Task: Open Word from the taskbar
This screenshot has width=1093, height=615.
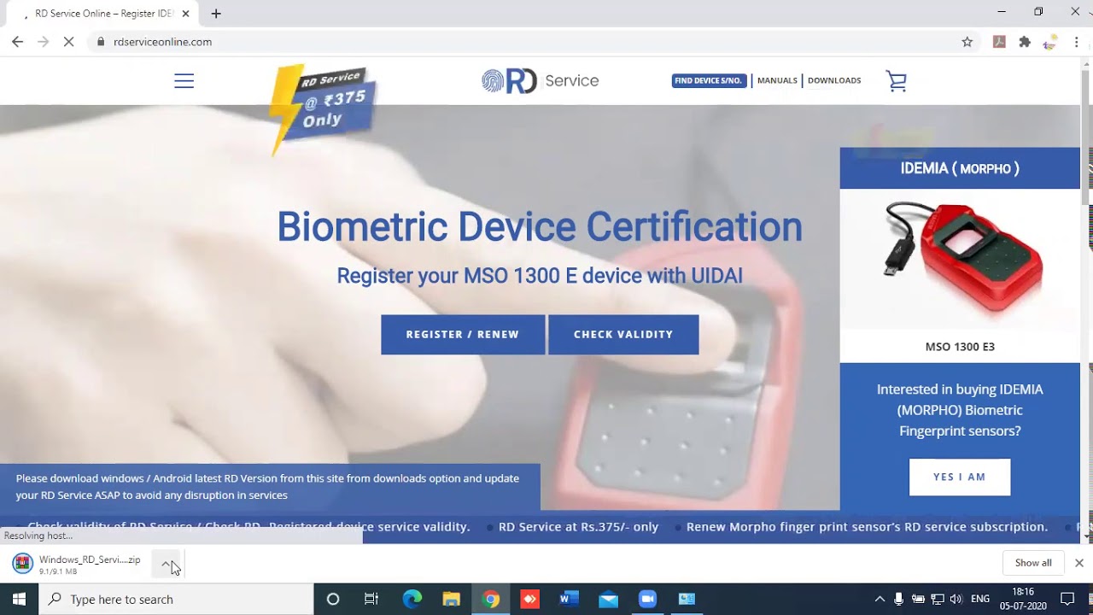Action: 569,600
